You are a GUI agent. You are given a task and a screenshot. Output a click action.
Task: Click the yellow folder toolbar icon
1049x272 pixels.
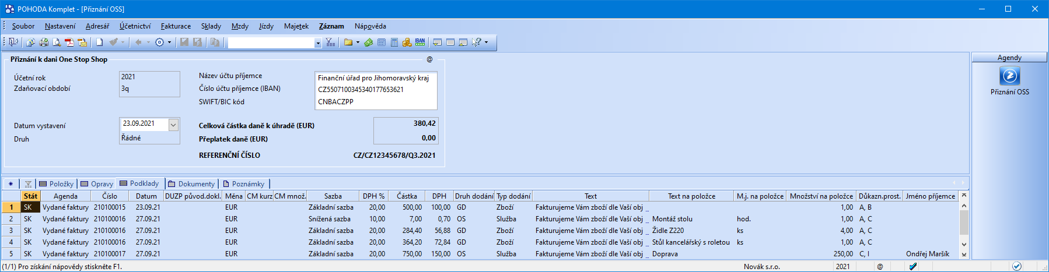coord(348,42)
